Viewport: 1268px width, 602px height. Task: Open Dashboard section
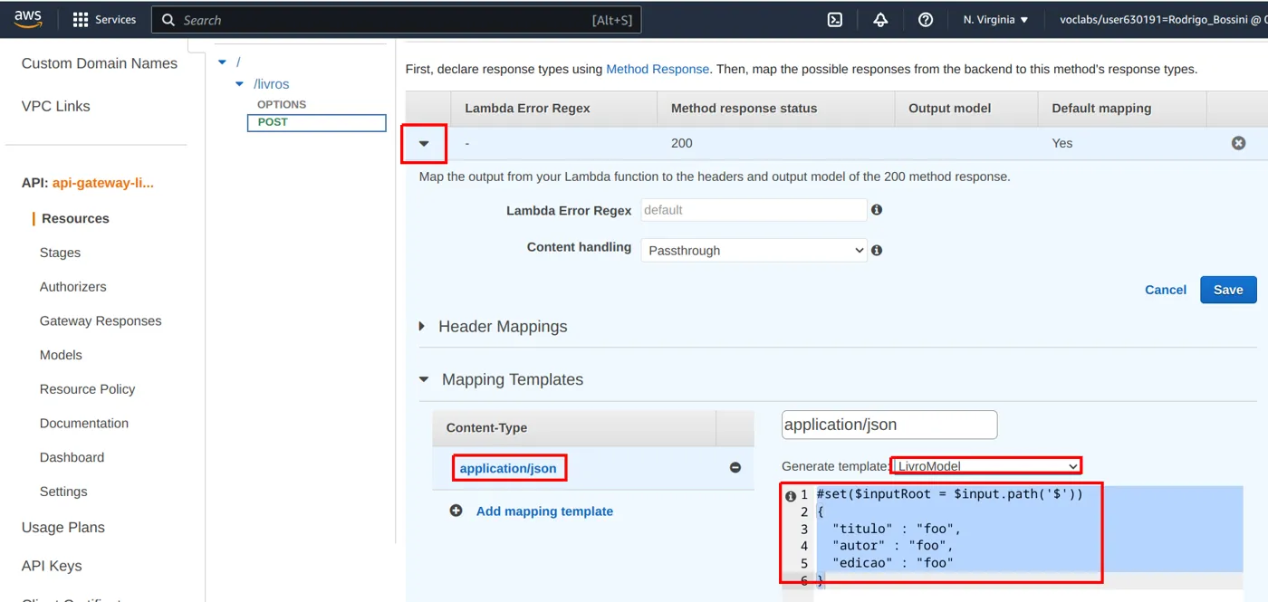tap(72, 458)
